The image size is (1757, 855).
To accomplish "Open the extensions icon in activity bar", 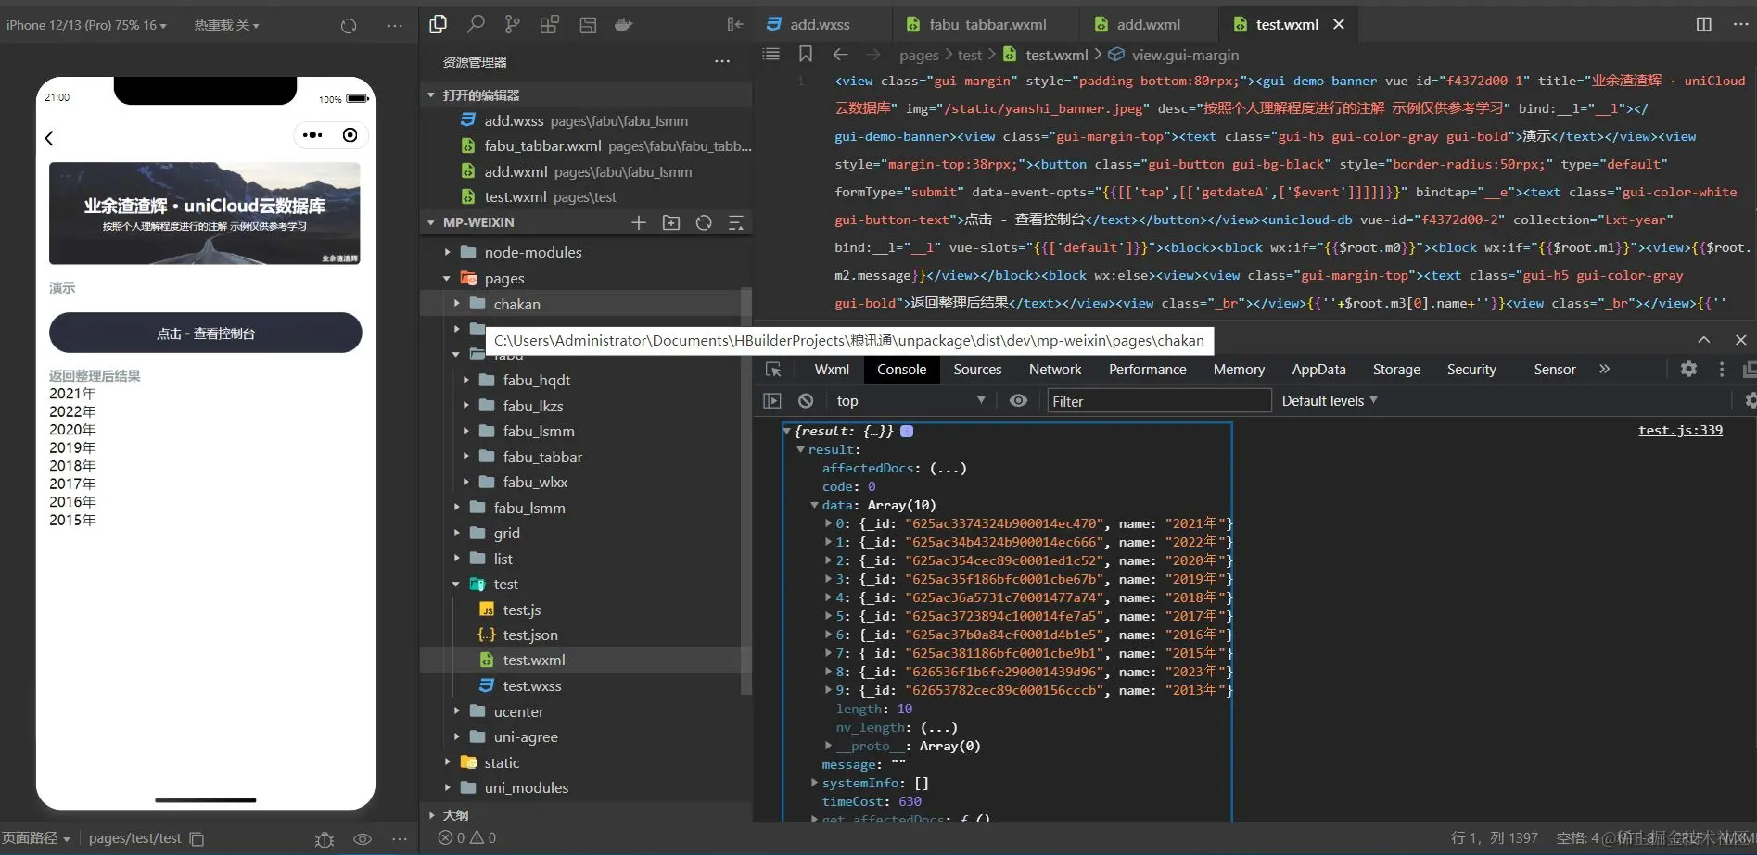I will pyautogui.click(x=550, y=24).
